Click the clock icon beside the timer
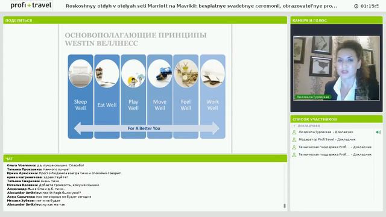The image size is (386, 217). (356, 6)
